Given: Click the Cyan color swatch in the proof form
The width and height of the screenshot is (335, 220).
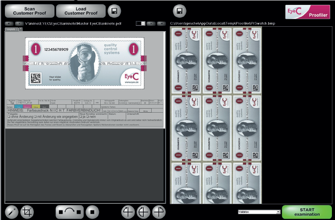Looking at the screenshot, I should (19, 107).
